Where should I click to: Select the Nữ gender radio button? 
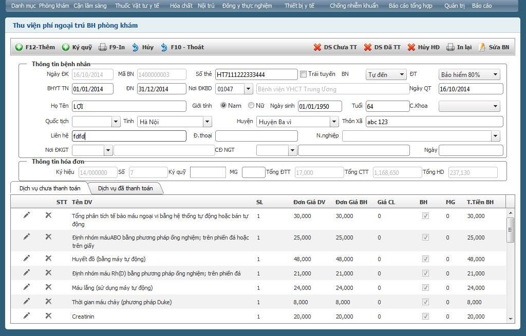coord(251,105)
